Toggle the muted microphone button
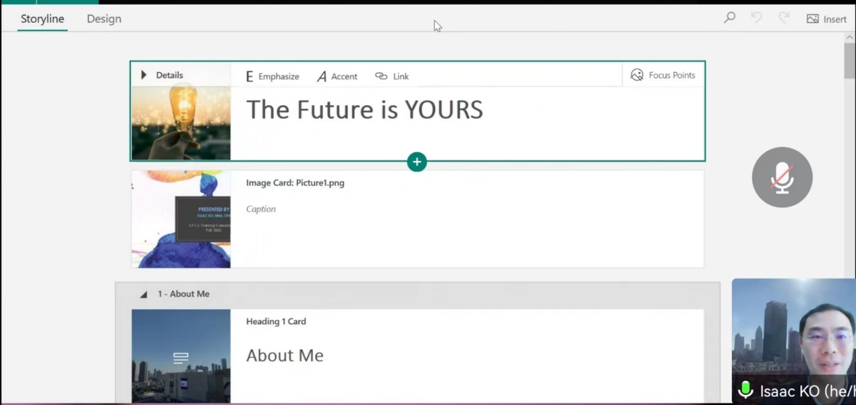856x405 pixels. point(782,177)
